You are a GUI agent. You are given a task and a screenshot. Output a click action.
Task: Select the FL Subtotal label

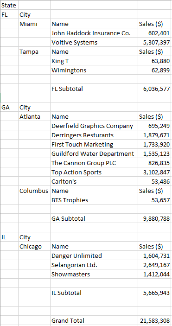94,89
